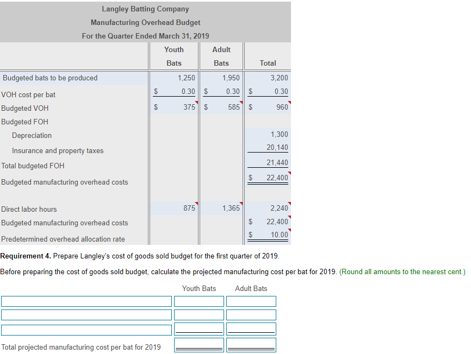This screenshot has width=471, height=354.
Task: Select Youth Bats direct labor hours 875
Action: (x=174, y=208)
